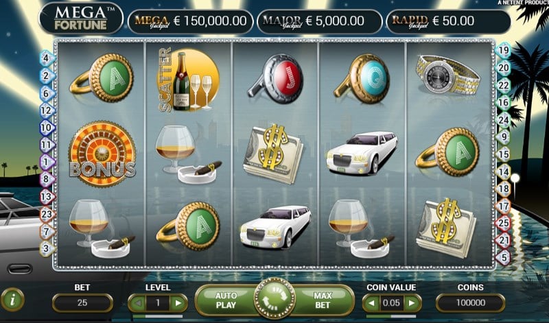Increase the bet level with right arrow
549x323 pixels.
(178, 302)
